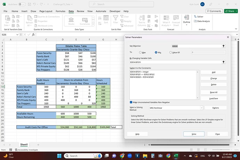Sort ascending A to Z icon
240x160 pixels.
click(x=100, y=18)
